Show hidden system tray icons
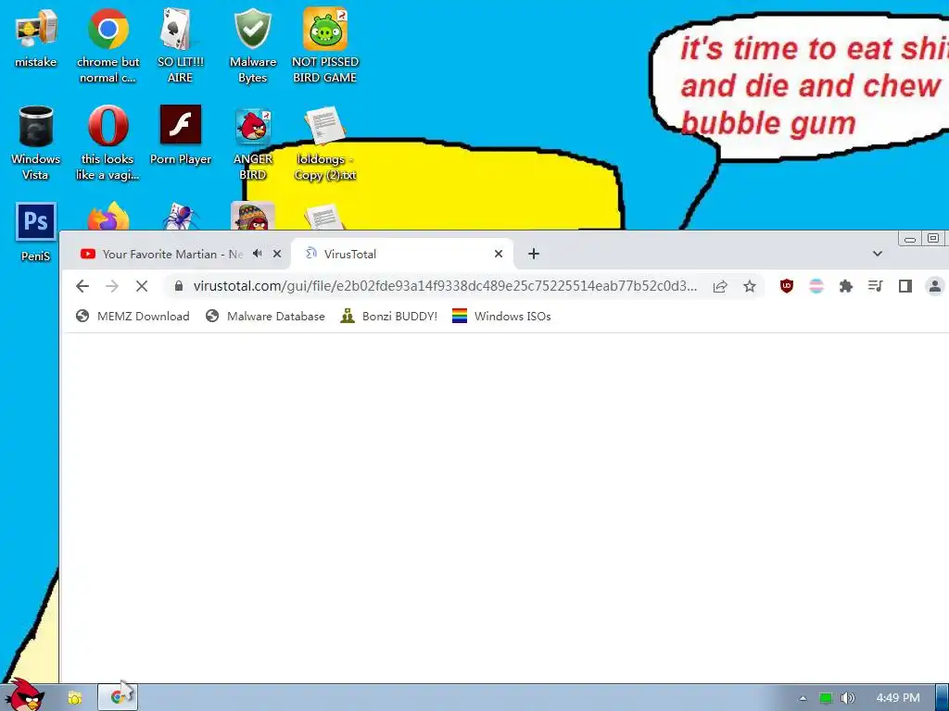Image resolution: width=949 pixels, height=711 pixels. [x=803, y=698]
